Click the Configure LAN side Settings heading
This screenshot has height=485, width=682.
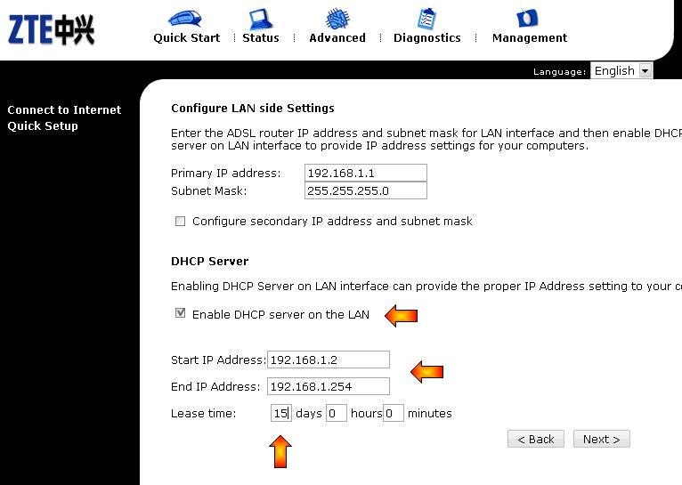(253, 109)
